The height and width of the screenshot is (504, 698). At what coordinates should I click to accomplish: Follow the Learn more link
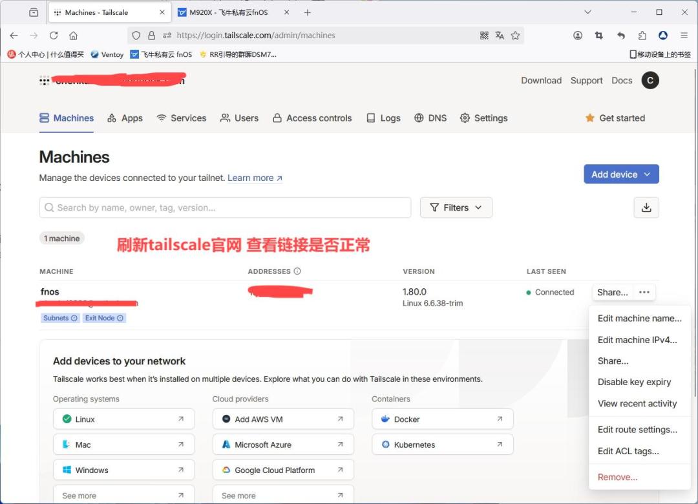[x=255, y=178]
